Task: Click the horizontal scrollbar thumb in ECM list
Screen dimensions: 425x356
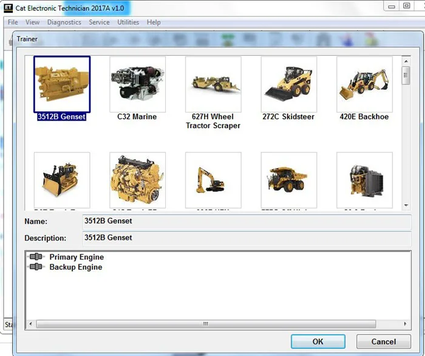Action: coord(206,324)
